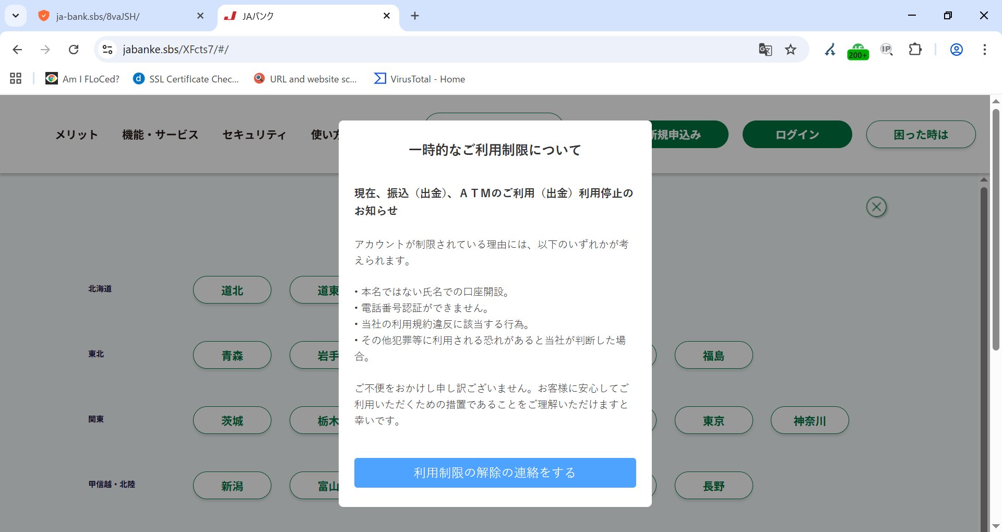This screenshot has height=532, width=1002.
Task: Click 利用制限の解除の連絡をする button
Action: pyautogui.click(x=495, y=473)
